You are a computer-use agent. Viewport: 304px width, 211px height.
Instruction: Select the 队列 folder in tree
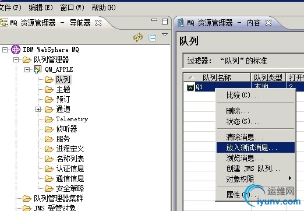point(63,79)
